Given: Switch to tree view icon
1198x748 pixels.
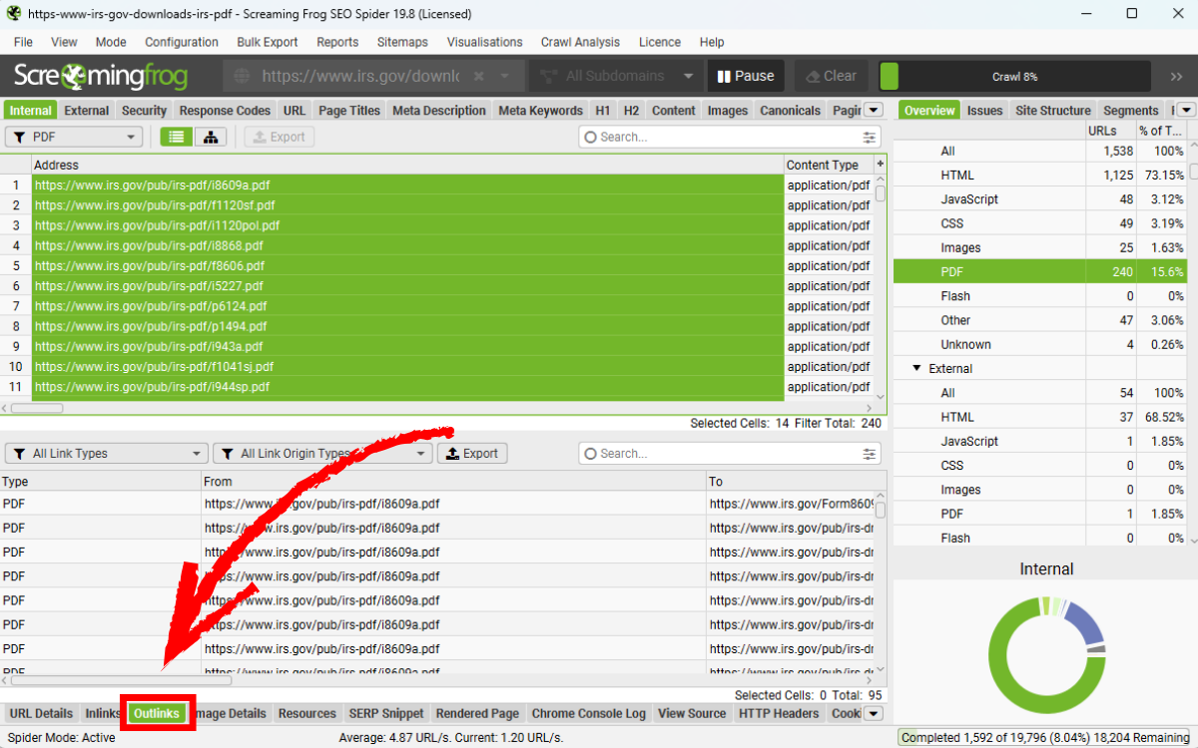Looking at the screenshot, I should (x=211, y=138).
